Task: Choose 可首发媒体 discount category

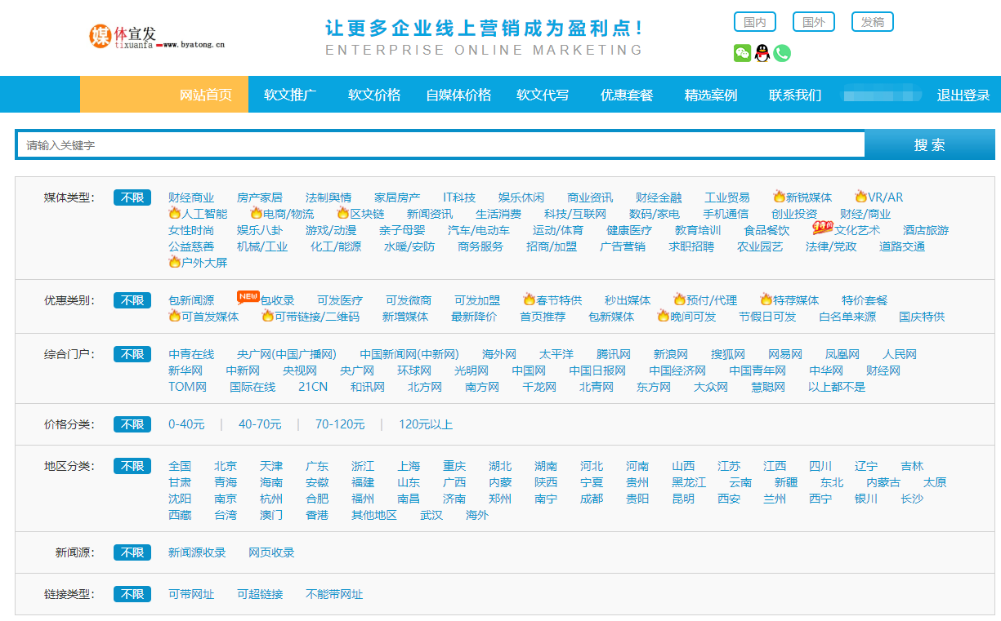Action: (x=203, y=317)
